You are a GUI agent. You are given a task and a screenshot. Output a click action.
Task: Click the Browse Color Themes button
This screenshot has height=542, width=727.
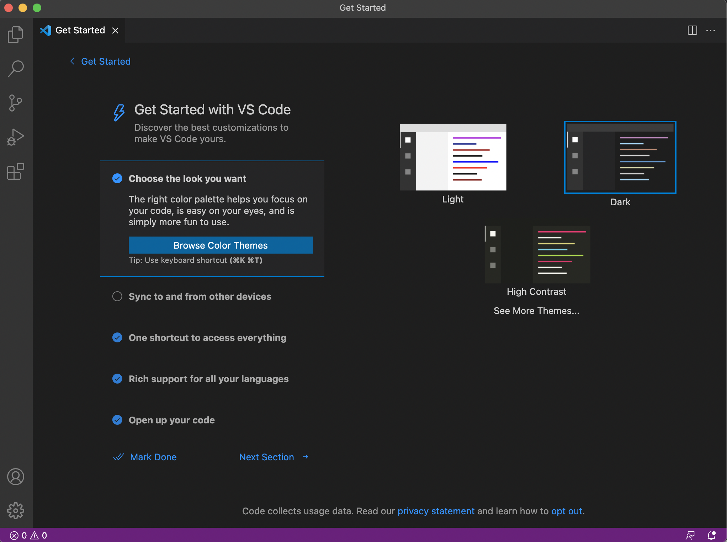click(221, 245)
